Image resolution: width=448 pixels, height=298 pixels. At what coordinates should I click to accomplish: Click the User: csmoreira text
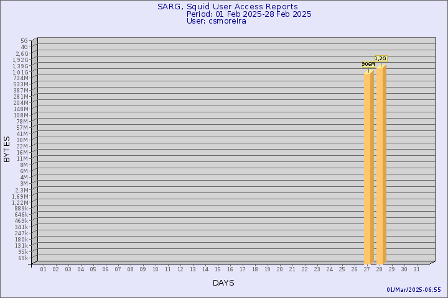click(217, 21)
